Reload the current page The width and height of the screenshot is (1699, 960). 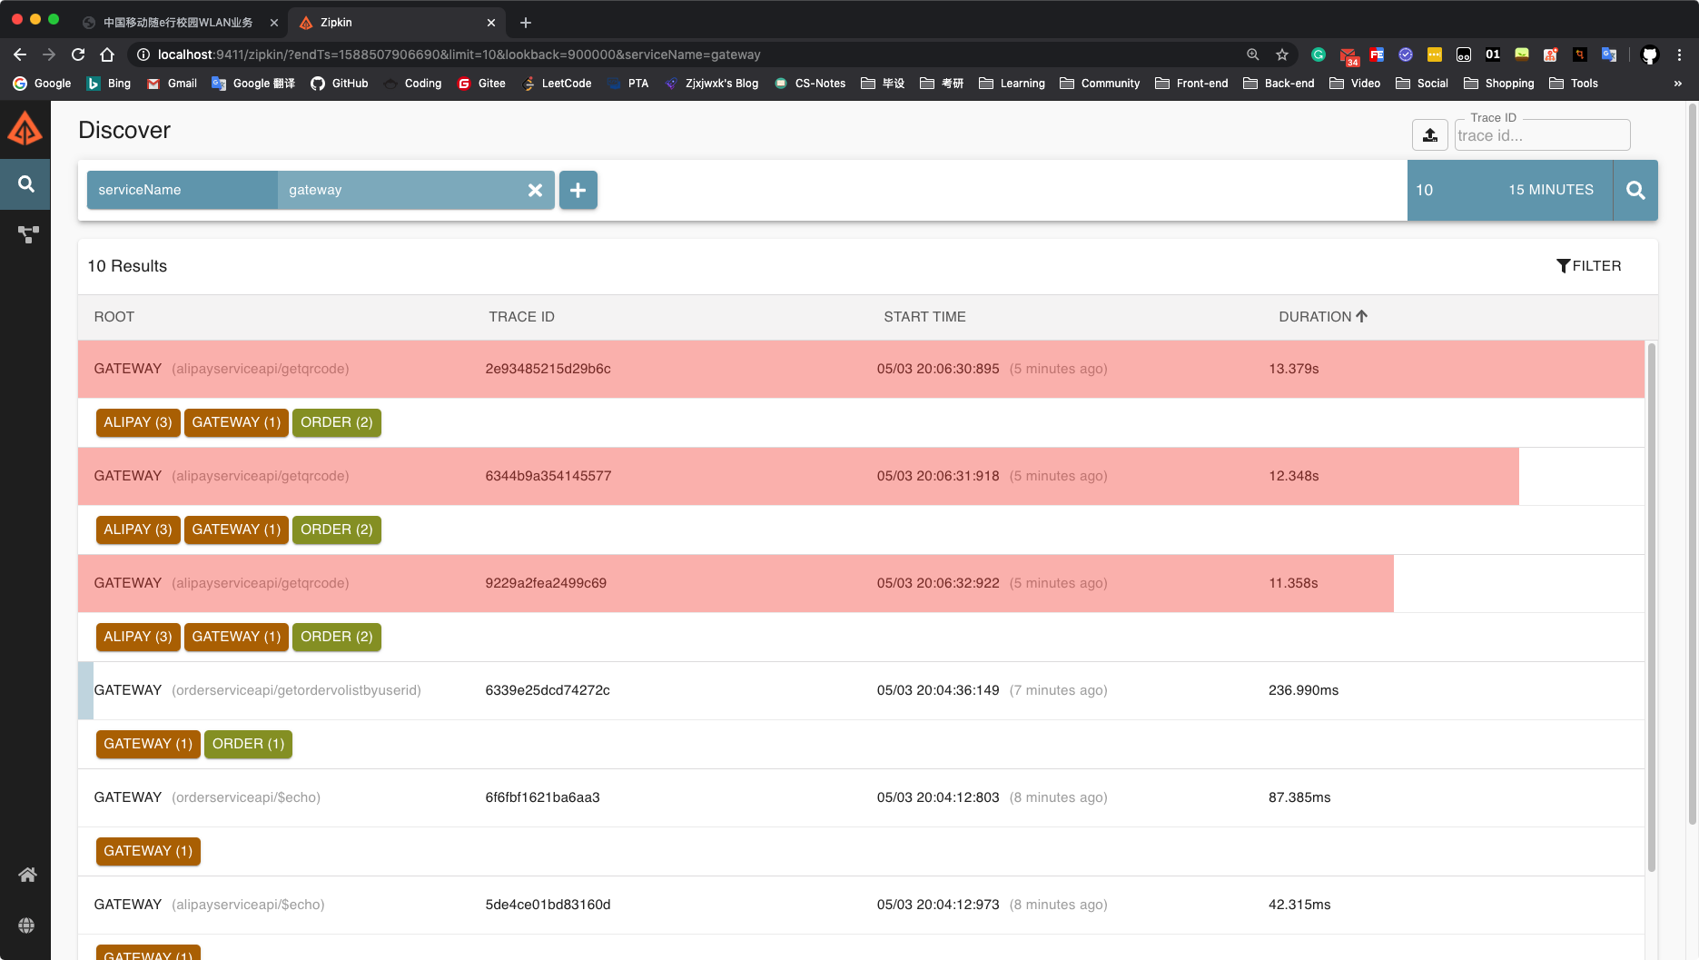coord(78,54)
